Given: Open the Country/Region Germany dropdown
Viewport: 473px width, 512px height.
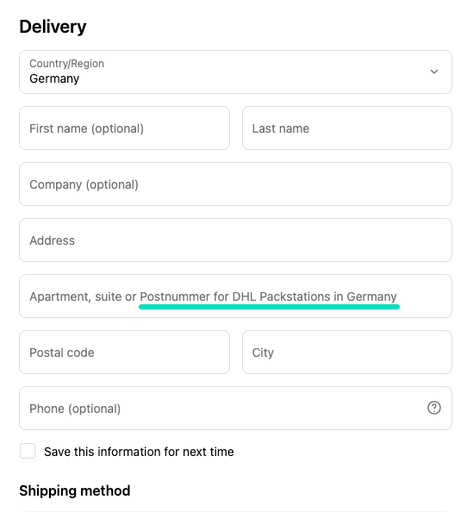Looking at the screenshot, I should coord(235,72).
